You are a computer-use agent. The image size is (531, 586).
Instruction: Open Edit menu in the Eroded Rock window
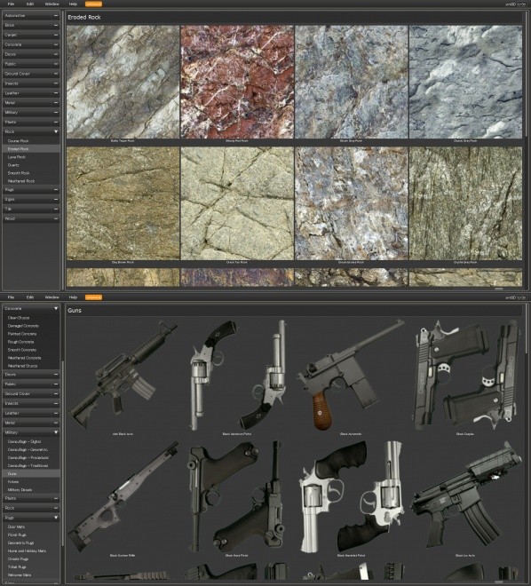(30, 4)
